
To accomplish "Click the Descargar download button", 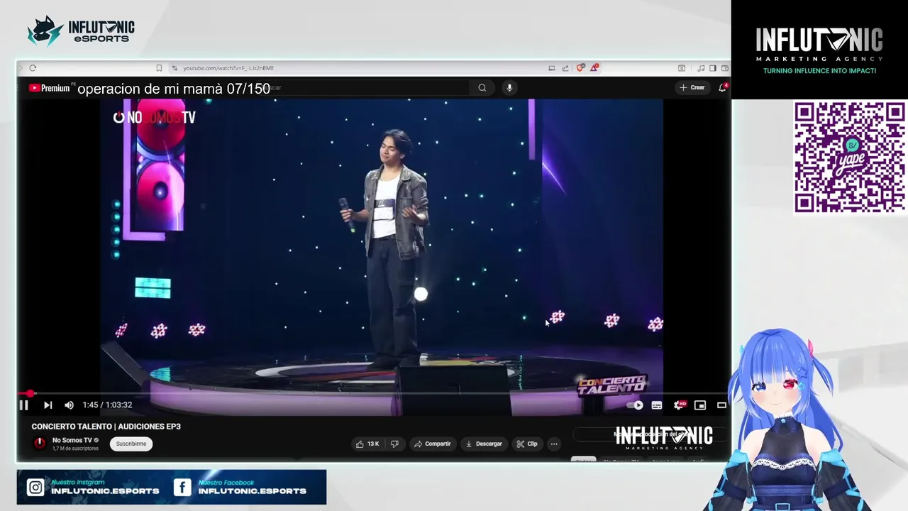I will pos(483,444).
